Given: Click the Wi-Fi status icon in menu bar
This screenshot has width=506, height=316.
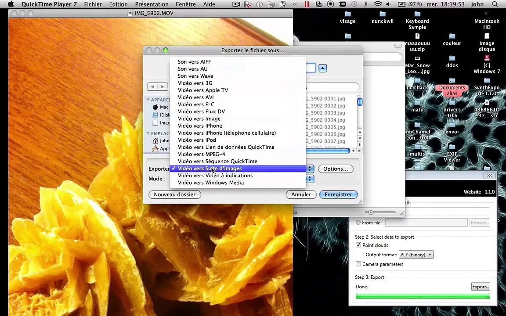Looking at the screenshot, I should click(377, 4).
